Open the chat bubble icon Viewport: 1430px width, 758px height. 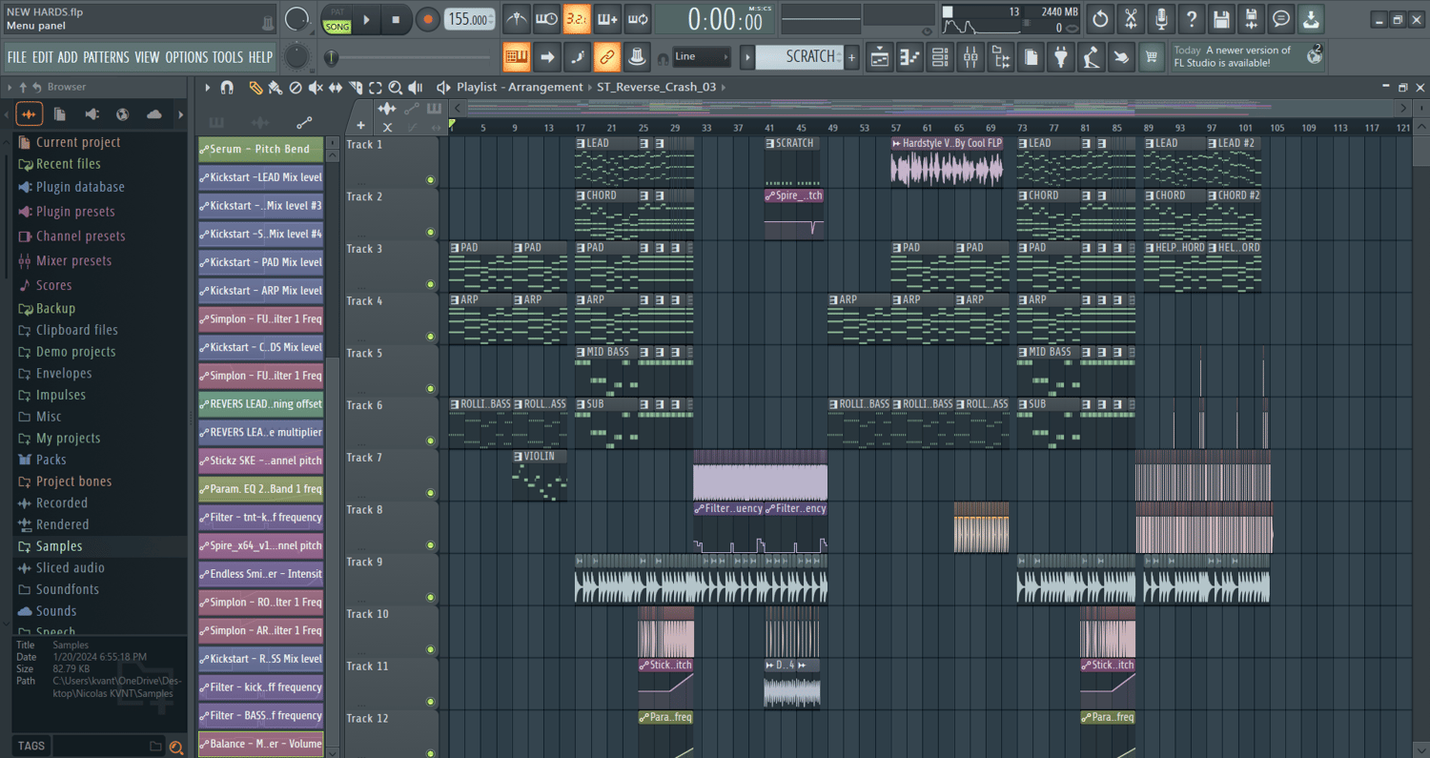pos(1282,18)
